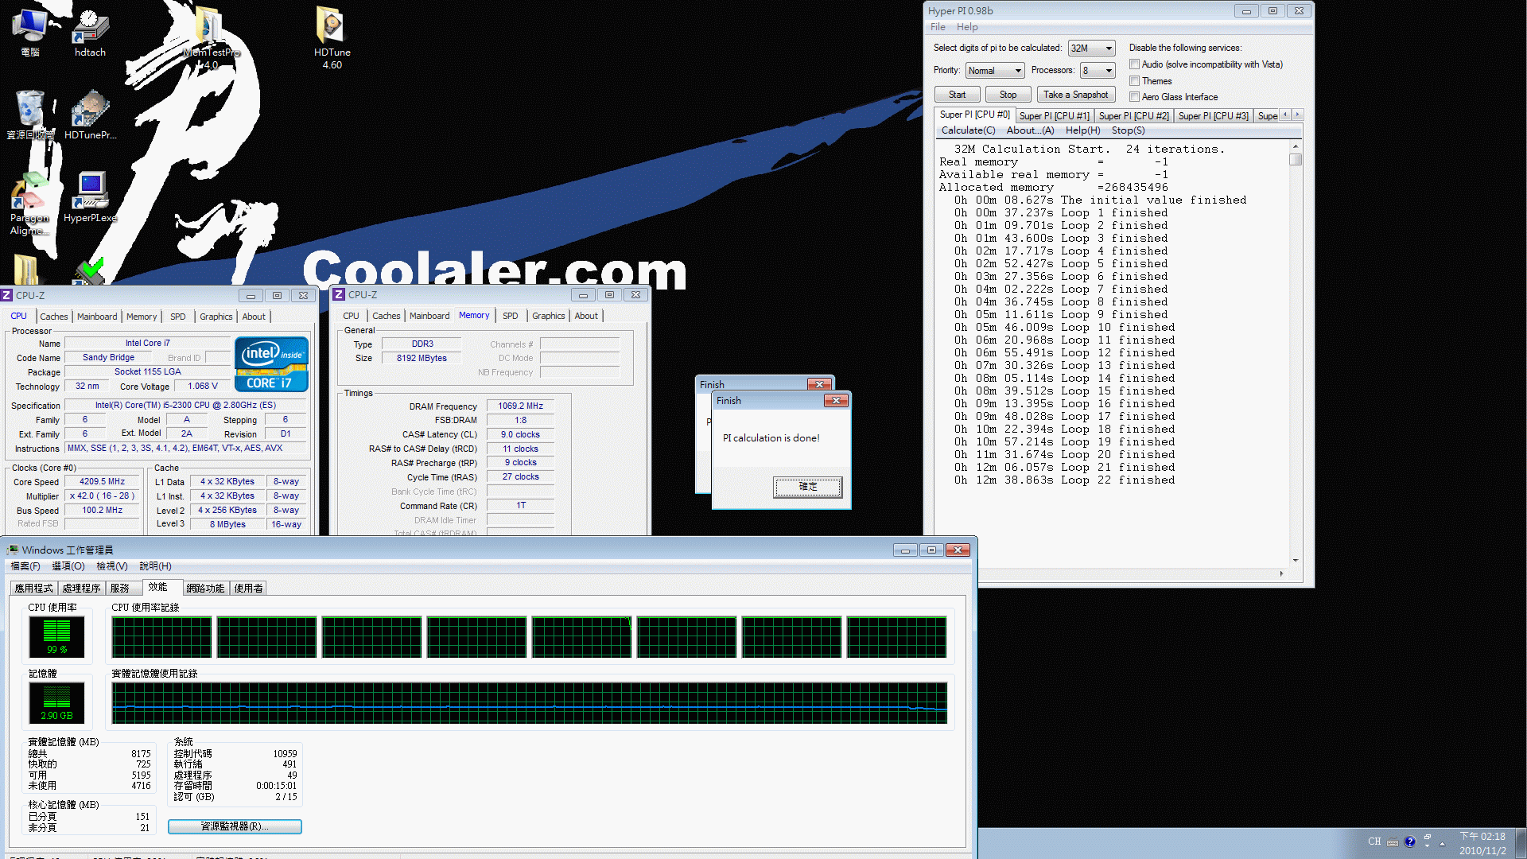Click the blue help question mark tray icon
The image size is (1527, 859).
[1410, 842]
